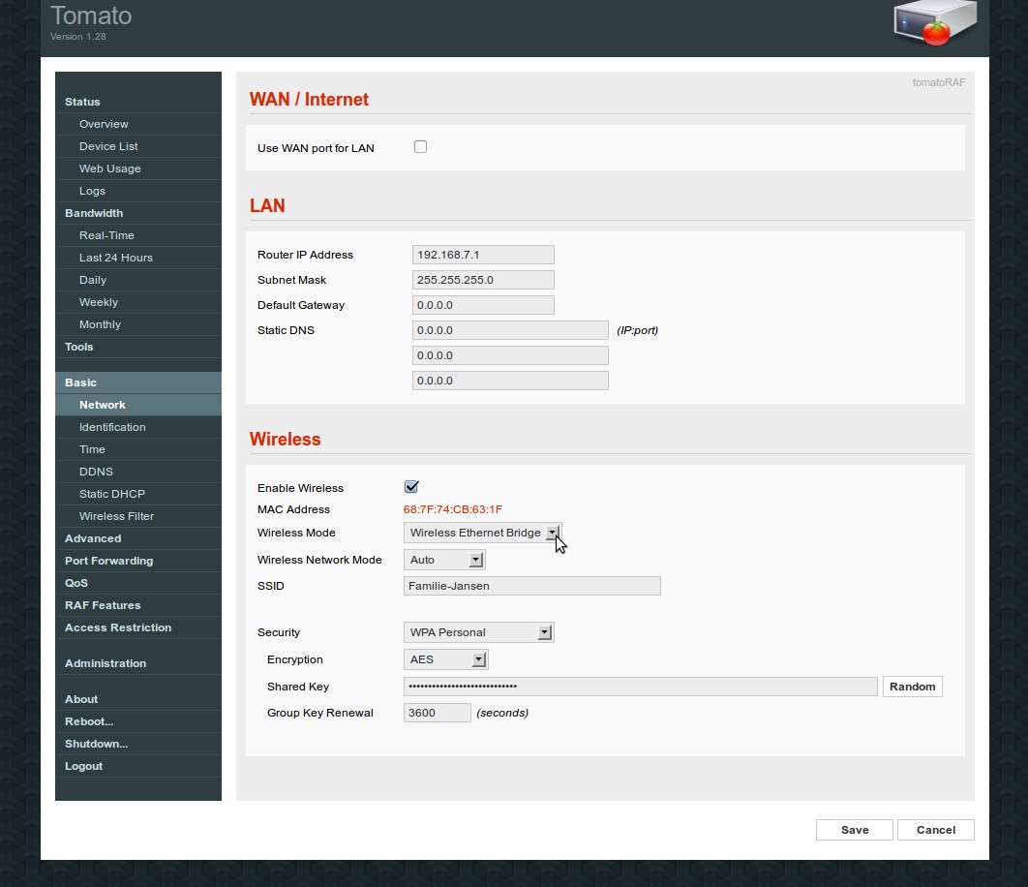Go to the Port Forwarding section
The image size is (1028, 887).
pos(108,560)
